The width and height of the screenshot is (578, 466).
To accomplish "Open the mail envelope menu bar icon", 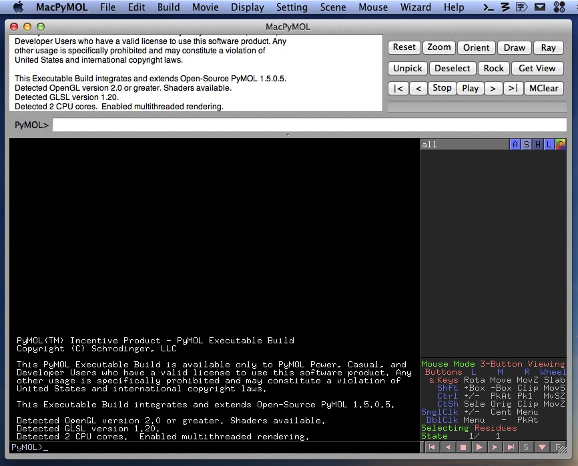I will coord(540,7).
